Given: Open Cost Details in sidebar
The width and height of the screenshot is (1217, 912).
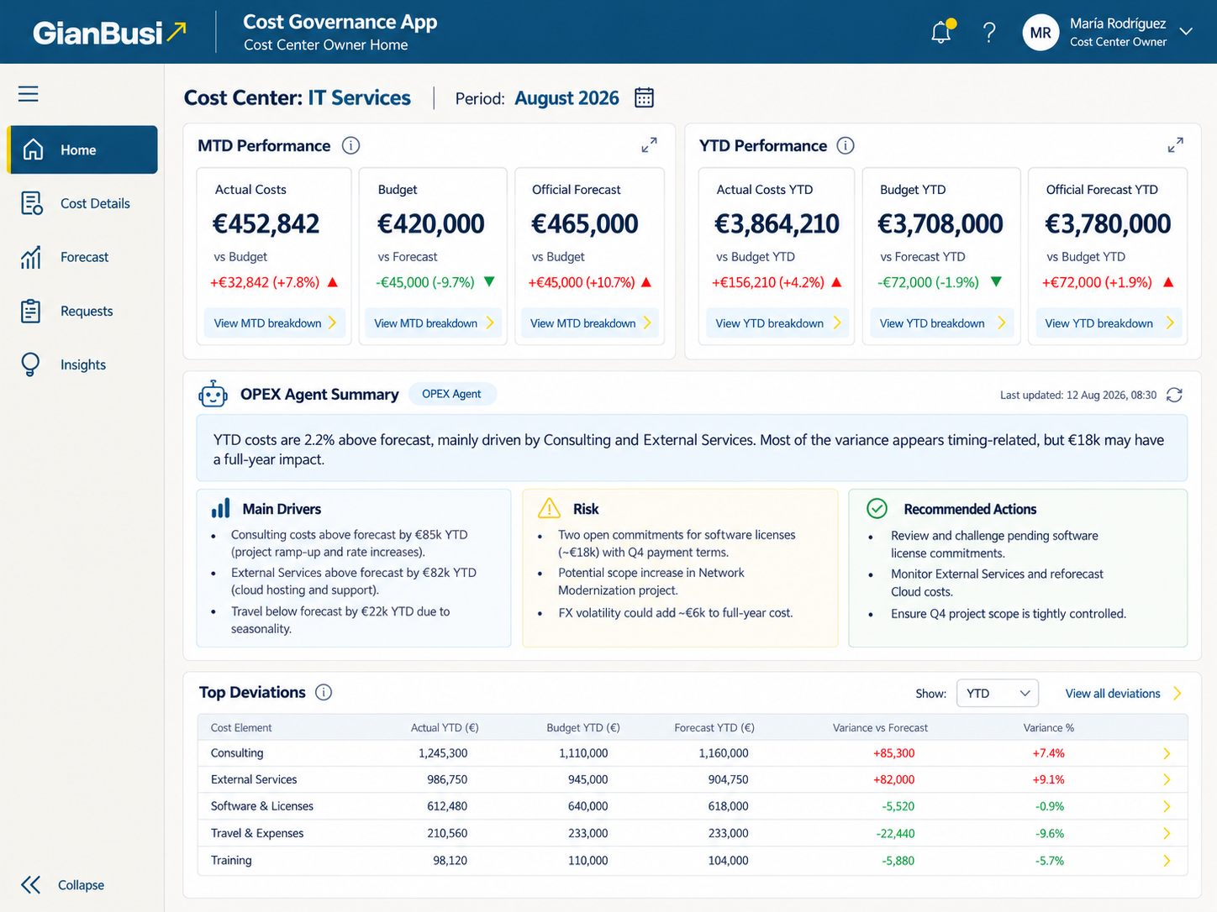Looking at the screenshot, I should click(82, 203).
